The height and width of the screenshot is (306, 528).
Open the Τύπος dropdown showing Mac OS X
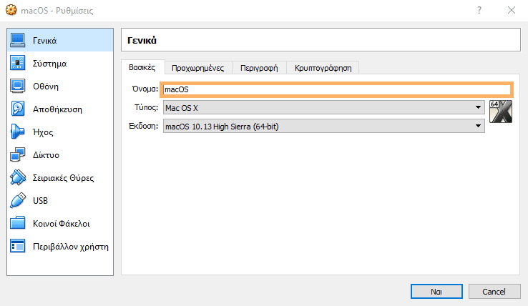tap(324, 108)
